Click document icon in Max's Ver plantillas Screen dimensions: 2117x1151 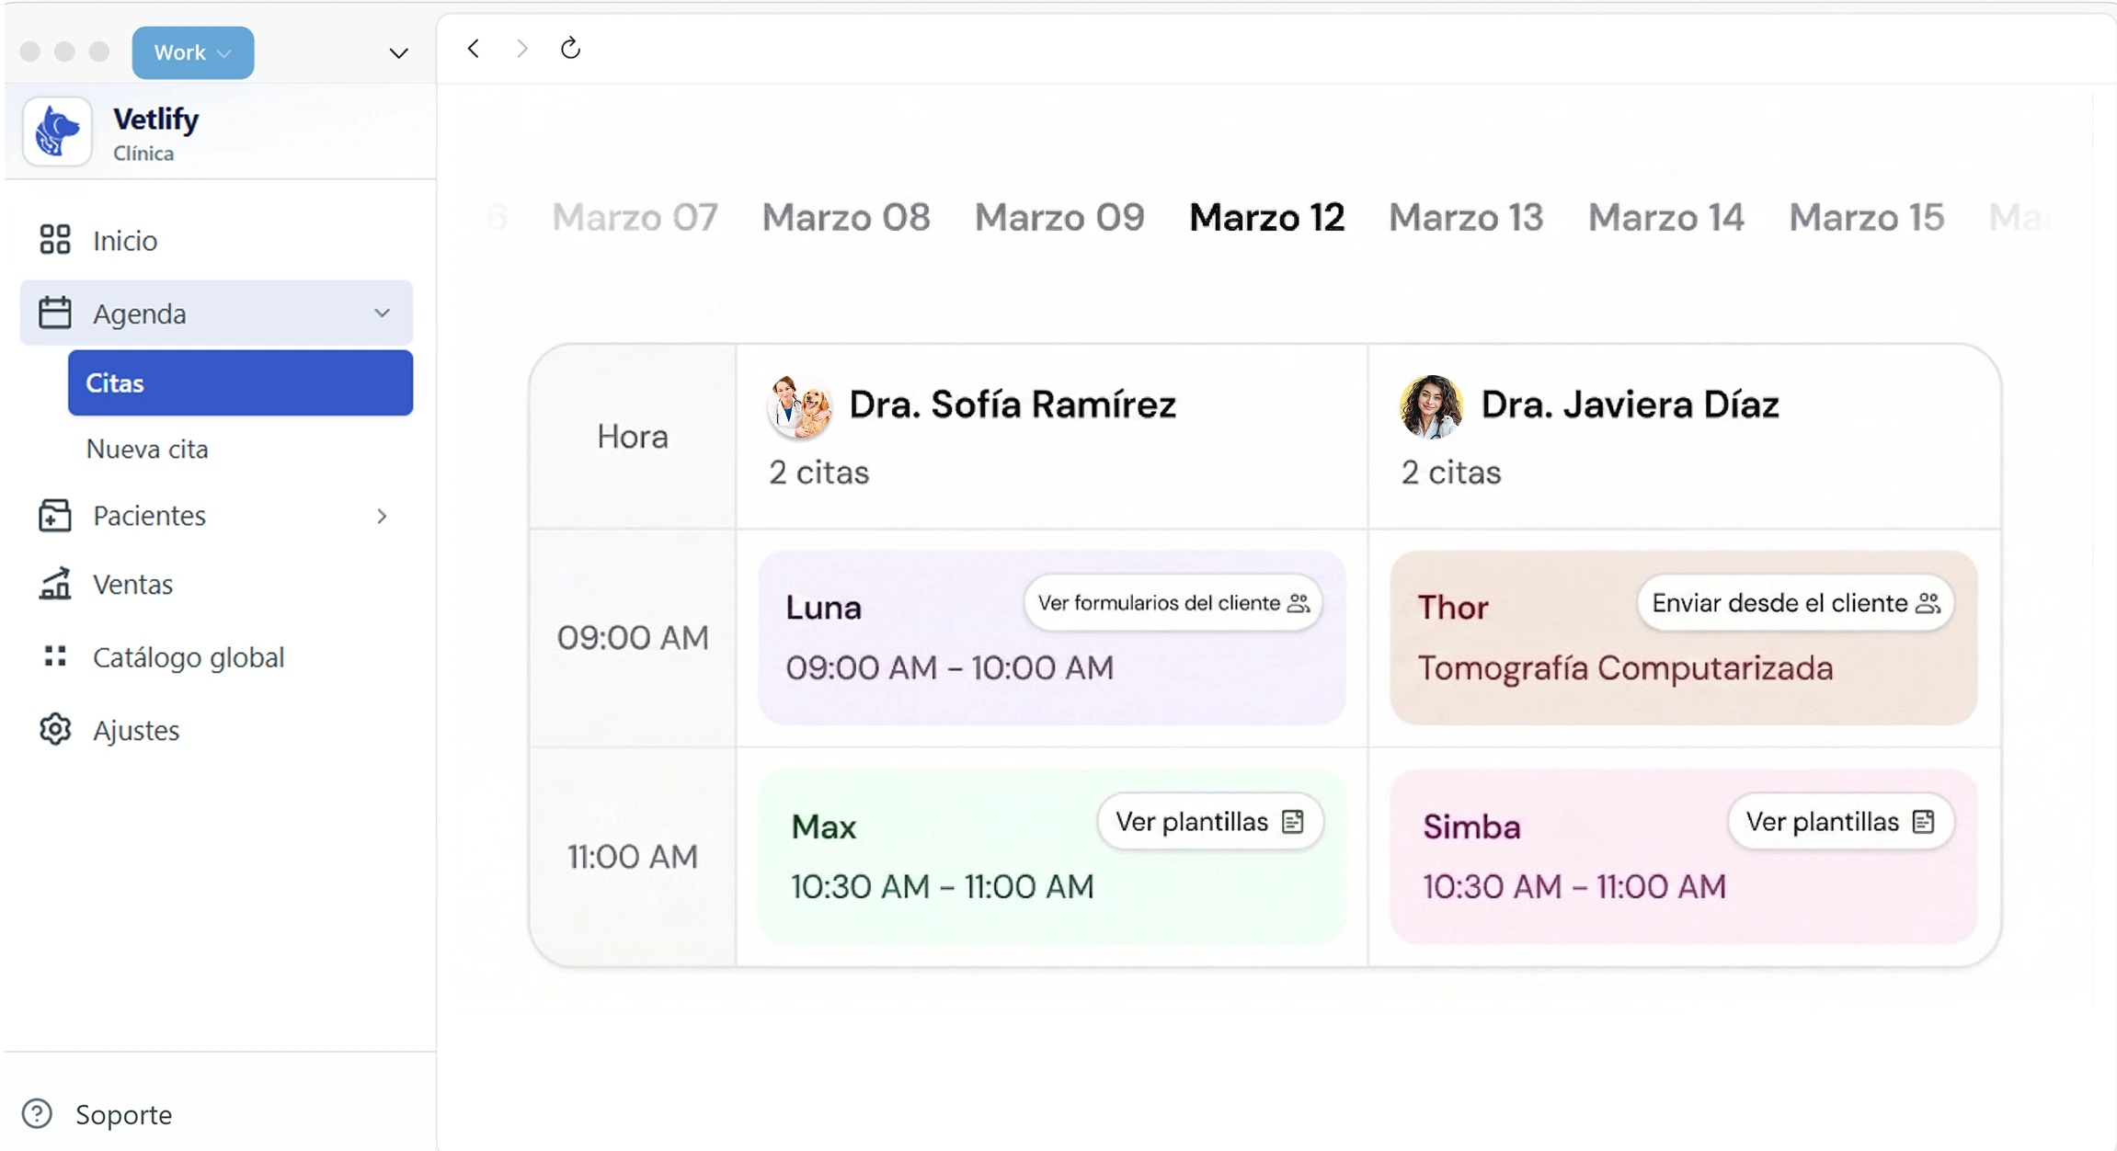point(1292,821)
